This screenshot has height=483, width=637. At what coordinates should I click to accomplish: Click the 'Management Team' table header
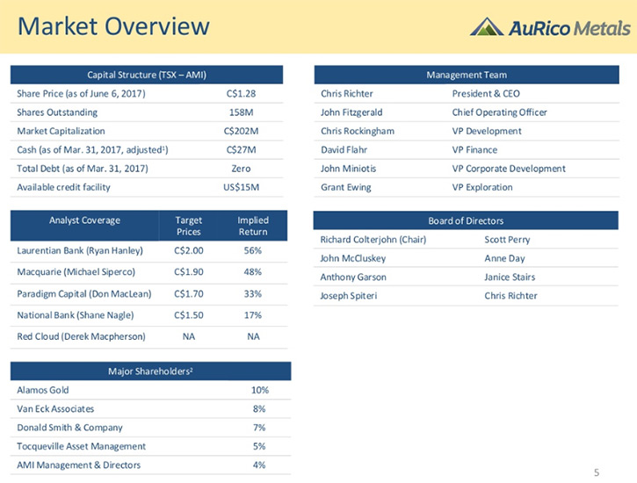(x=467, y=75)
